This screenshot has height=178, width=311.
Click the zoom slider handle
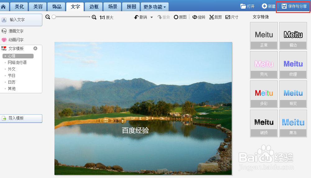(x=54, y=17)
